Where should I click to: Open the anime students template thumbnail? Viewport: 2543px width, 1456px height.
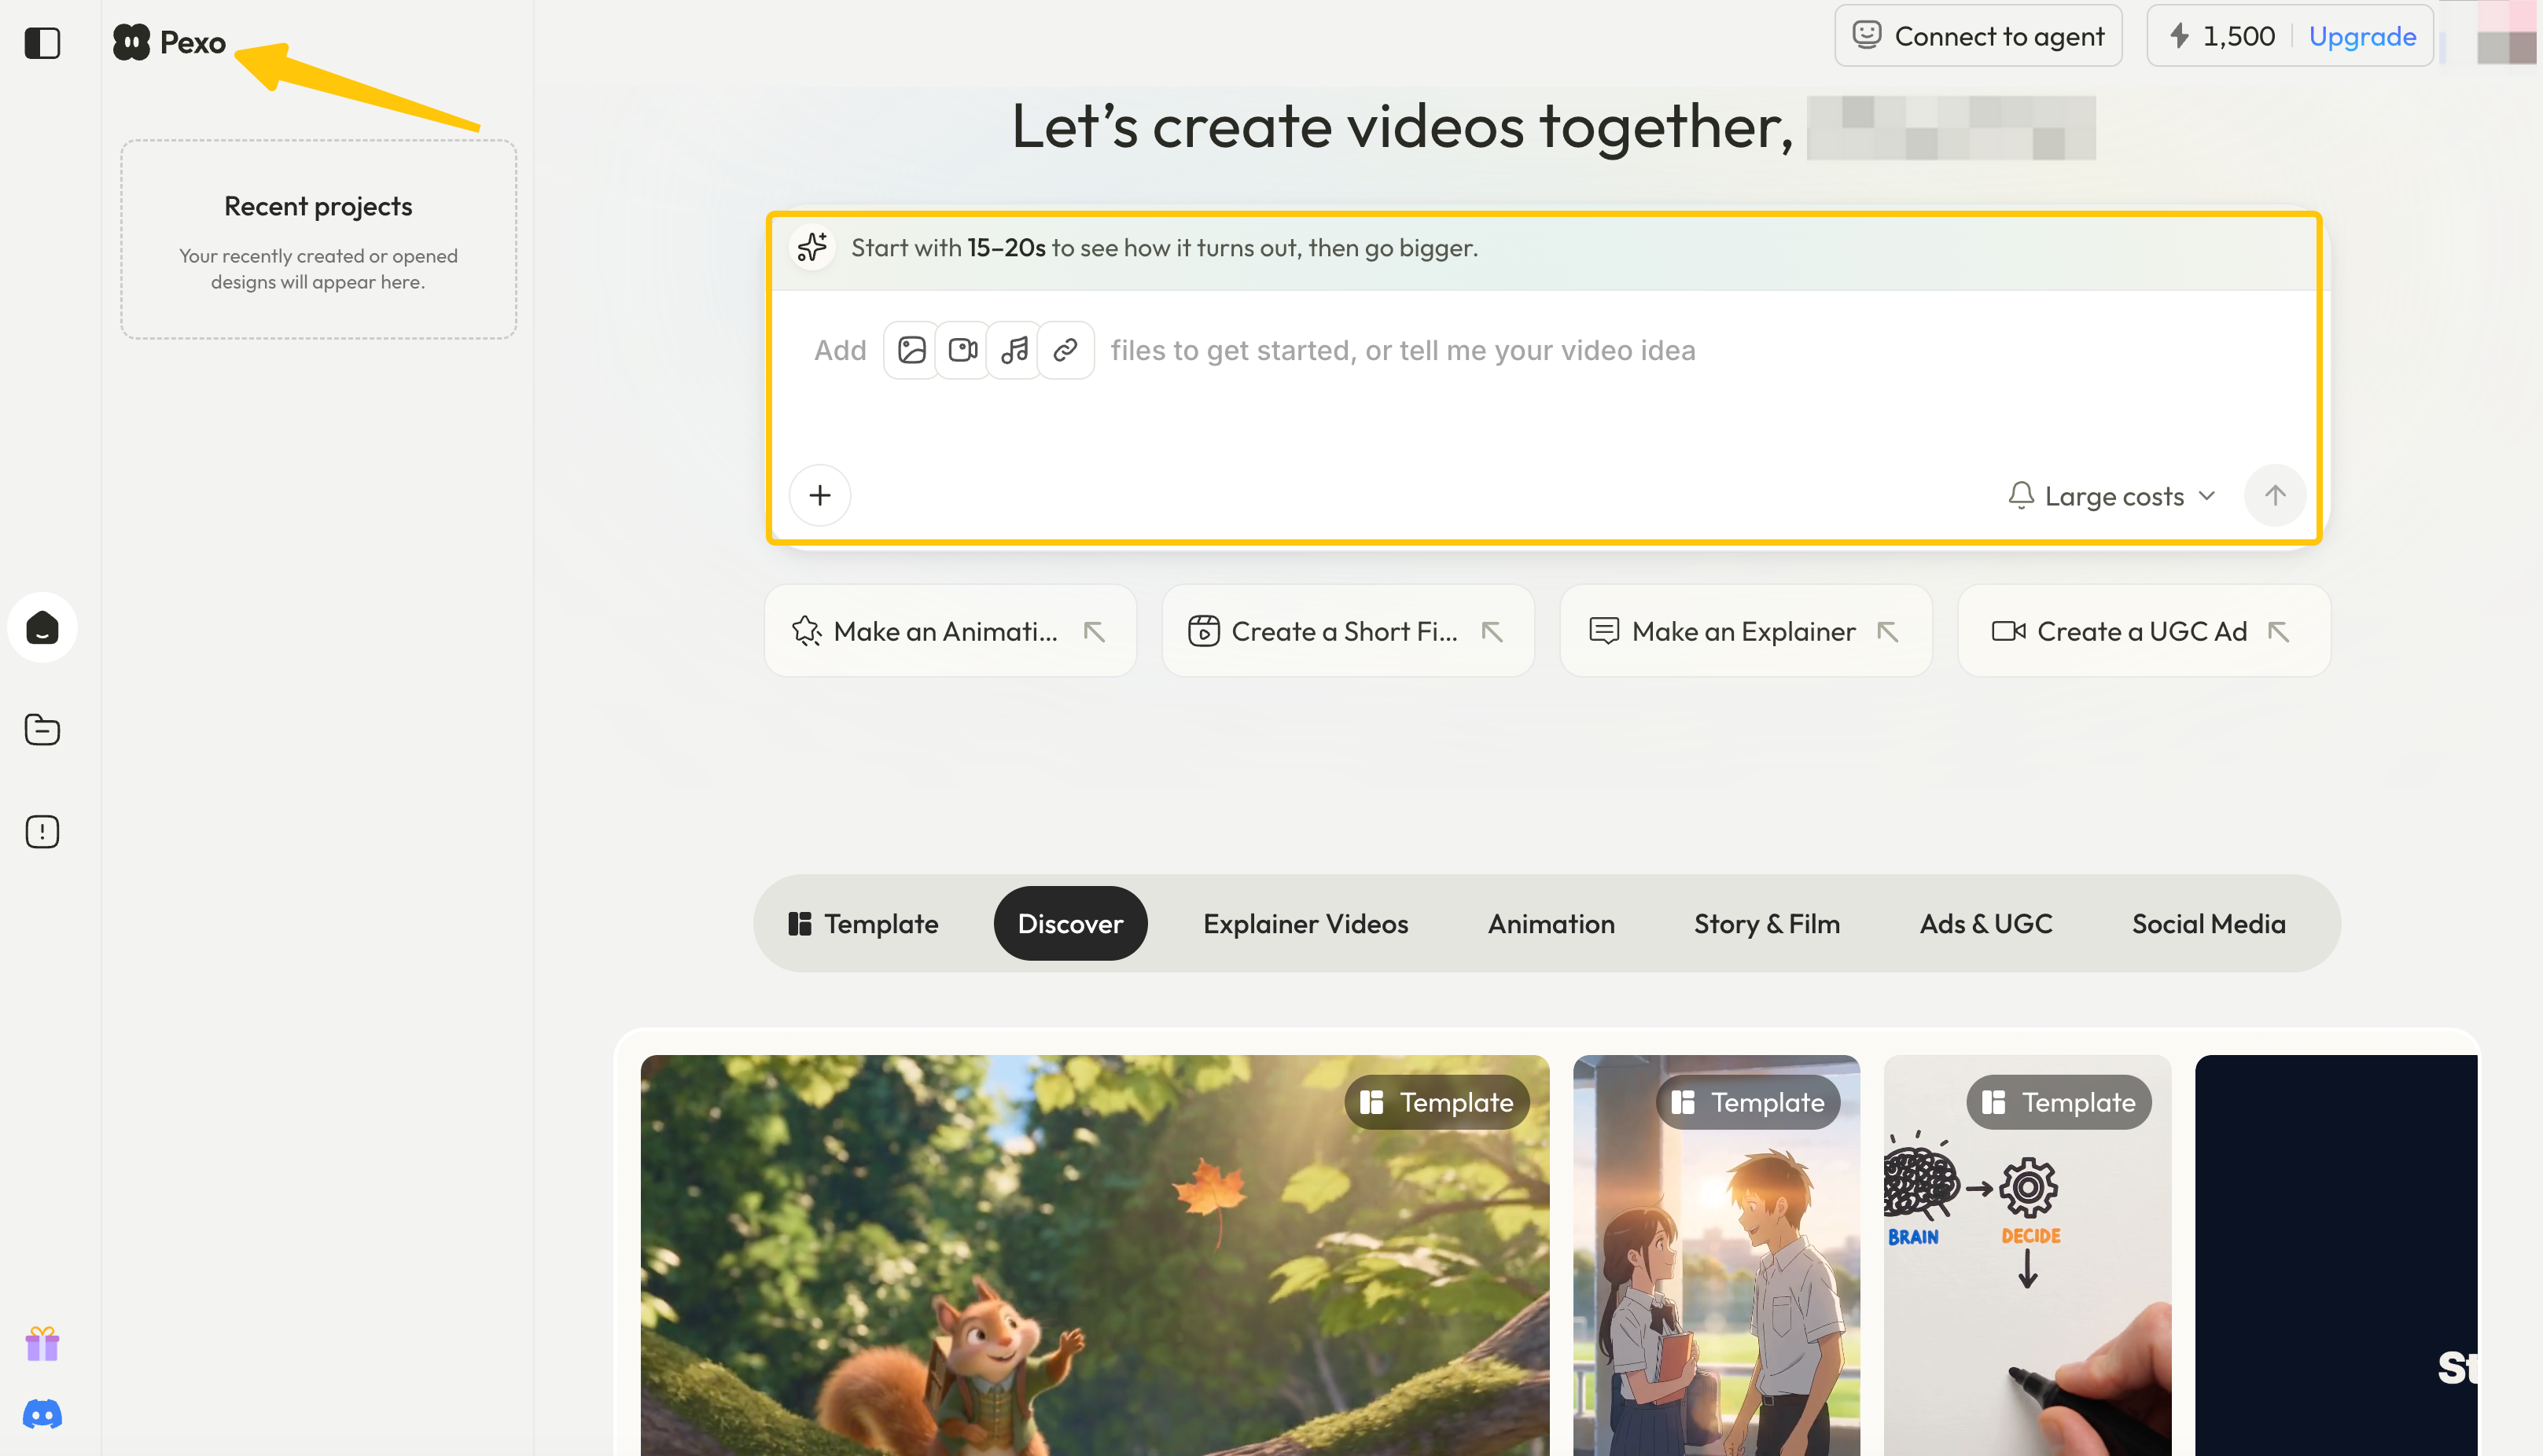[1716, 1255]
